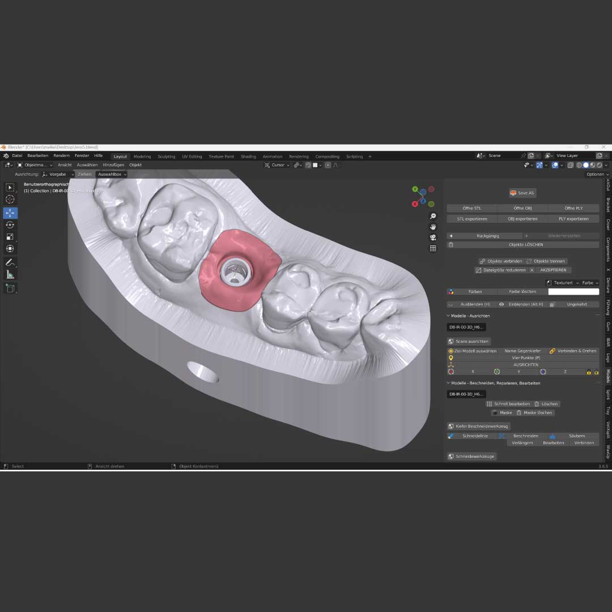Click the zoom magnifier icon in viewport

pos(433,216)
